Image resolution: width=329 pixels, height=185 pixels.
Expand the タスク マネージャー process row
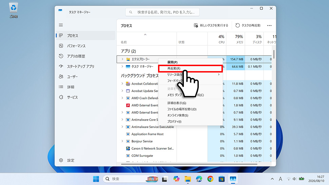click(122, 66)
